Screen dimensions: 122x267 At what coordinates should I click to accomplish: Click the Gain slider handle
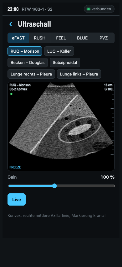[x=54, y=186]
